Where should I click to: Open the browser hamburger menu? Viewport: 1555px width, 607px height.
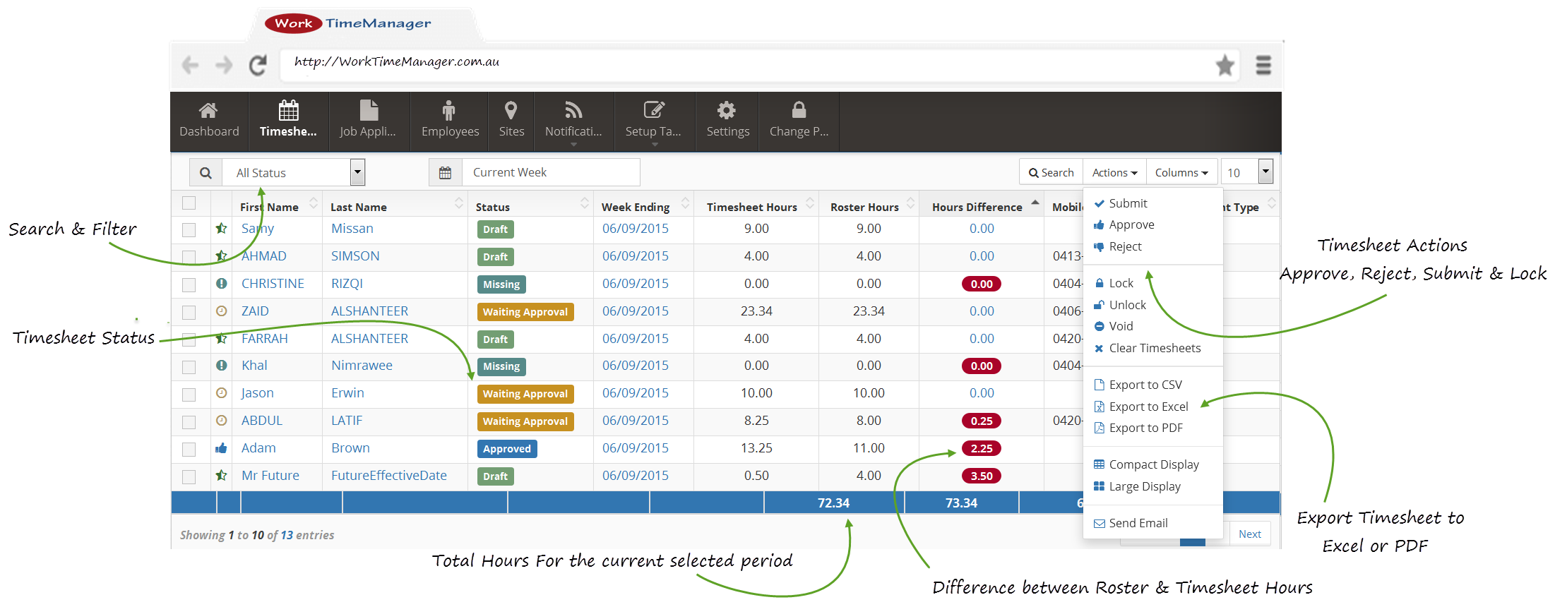(1263, 65)
